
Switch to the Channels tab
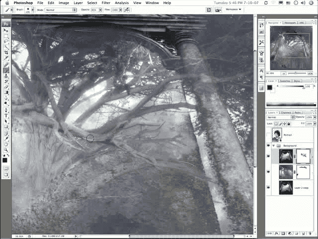pos(287,113)
